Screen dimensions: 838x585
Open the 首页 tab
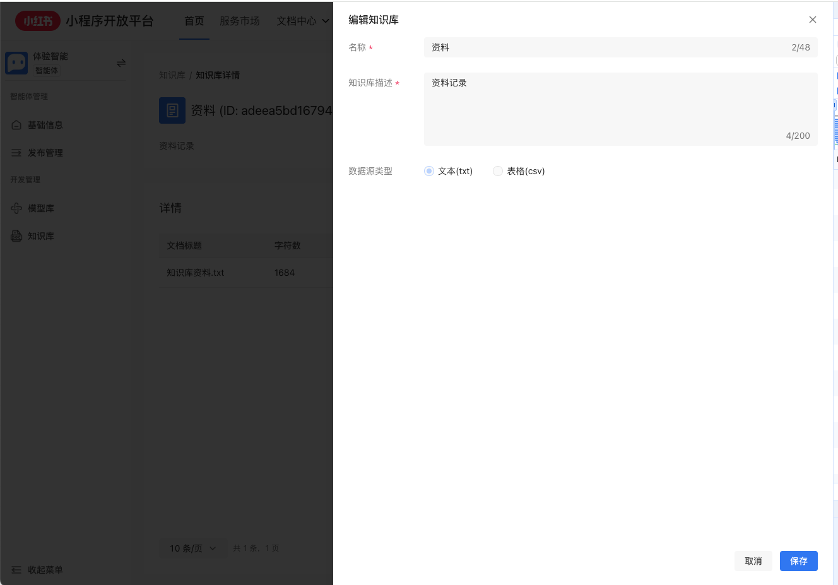pos(194,21)
